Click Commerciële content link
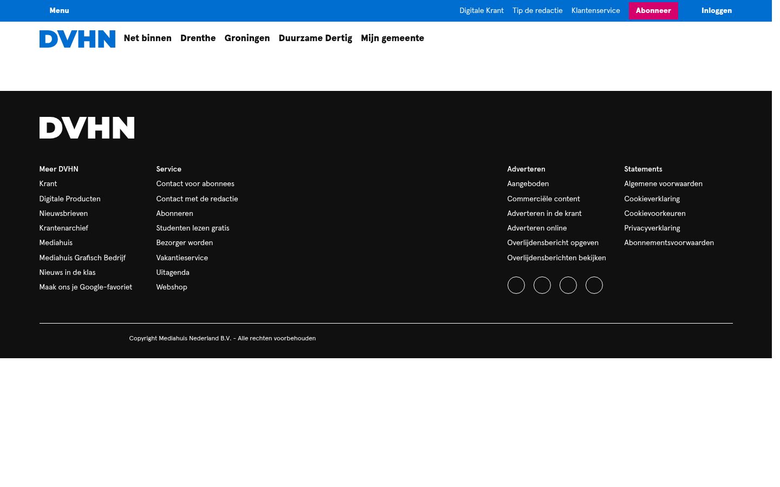 543,199
